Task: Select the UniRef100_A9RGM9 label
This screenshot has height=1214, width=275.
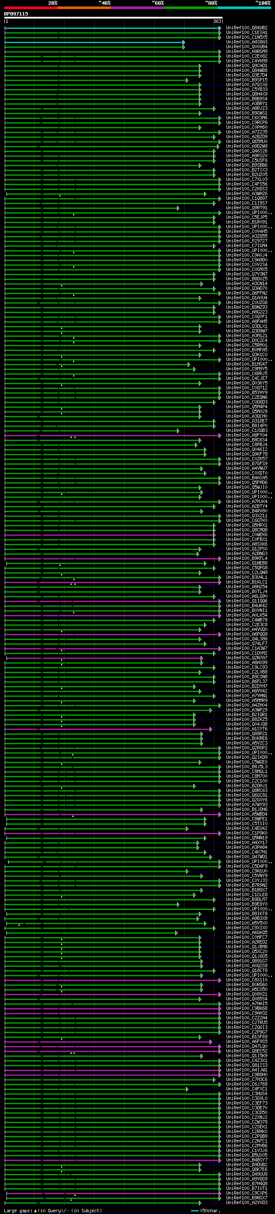Action: pyautogui.click(x=247, y=51)
